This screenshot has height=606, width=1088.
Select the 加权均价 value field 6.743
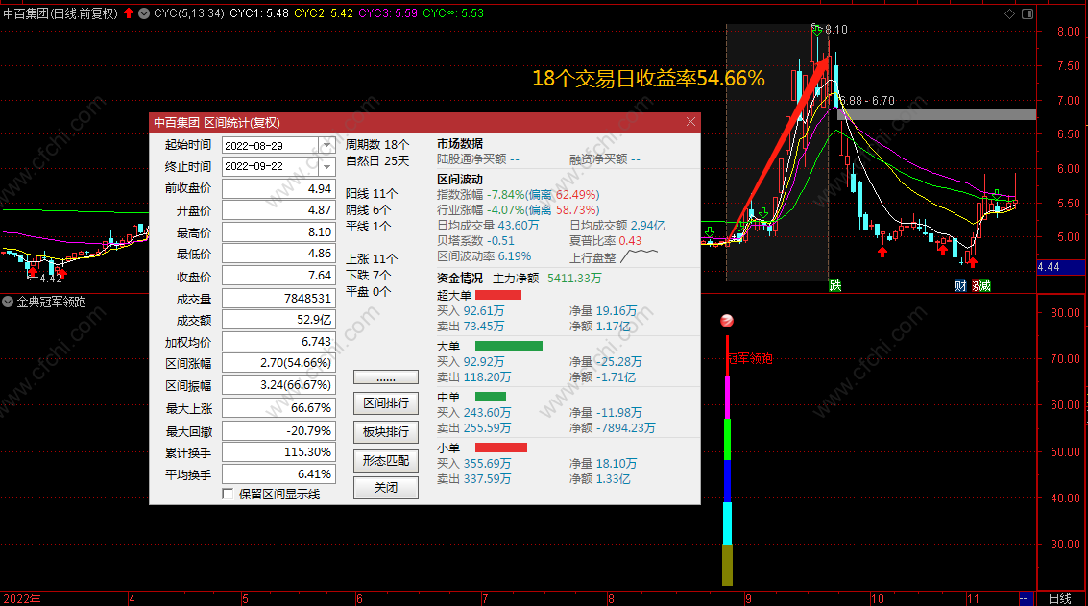[278, 342]
